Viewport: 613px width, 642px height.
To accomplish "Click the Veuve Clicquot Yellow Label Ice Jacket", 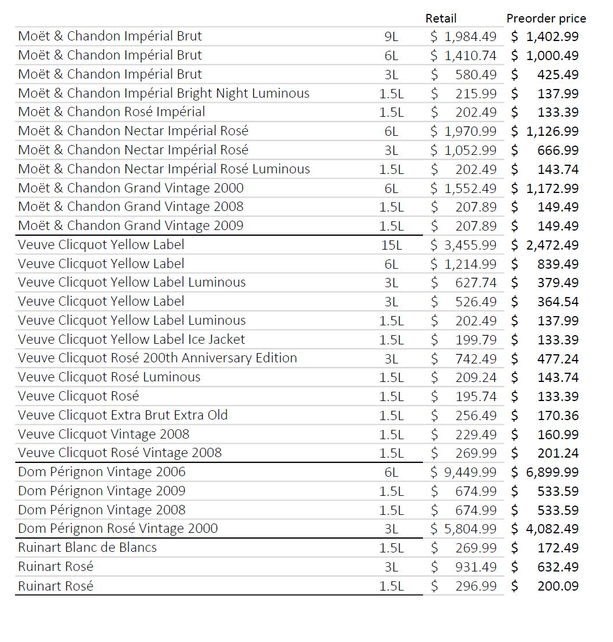I will click(x=131, y=339).
